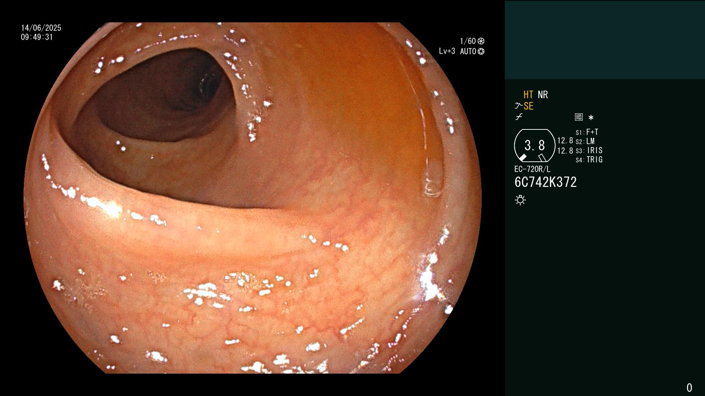Click the hollow channel marker in scope diagram
Image resolution: width=705 pixels, height=396 pixels.
click(542, 158)
